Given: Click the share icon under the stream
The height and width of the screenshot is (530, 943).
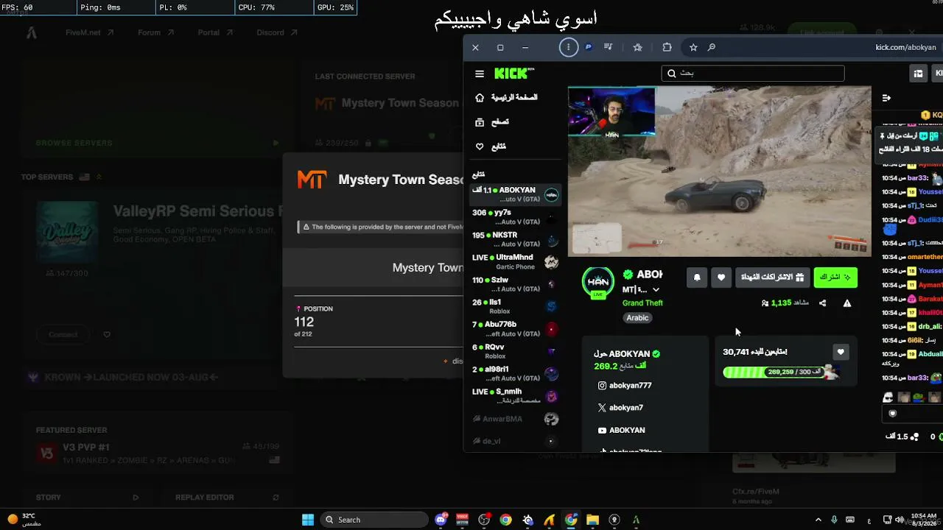Looking at the screenshot, I should coord(822,303).
